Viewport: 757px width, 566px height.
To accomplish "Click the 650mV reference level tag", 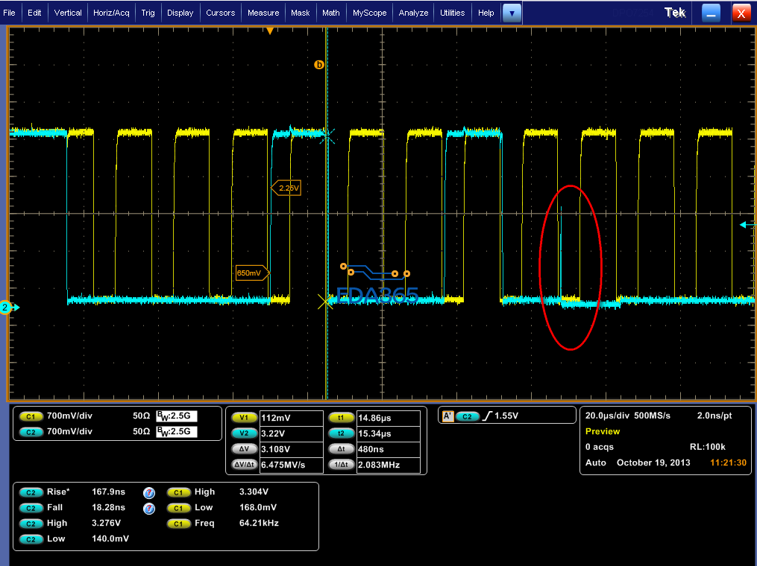I will pyautogui.click(x=251, y=273).
